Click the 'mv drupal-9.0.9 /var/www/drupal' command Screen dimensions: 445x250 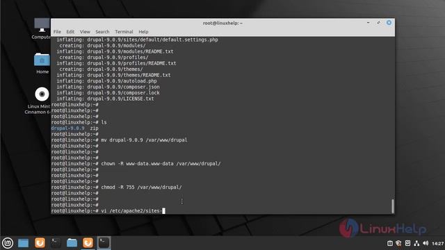click(x=144, y=140)
